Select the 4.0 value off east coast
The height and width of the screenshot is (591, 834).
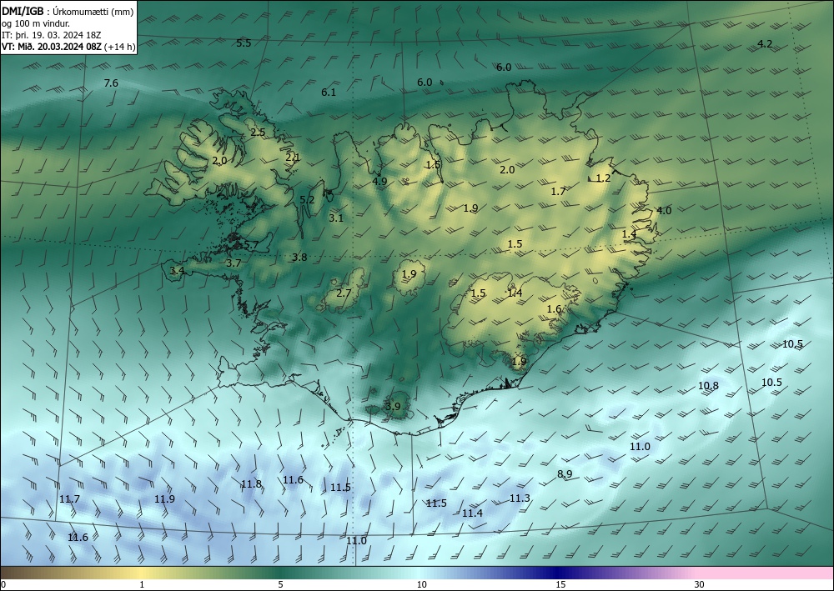click(x=664, y=210)
